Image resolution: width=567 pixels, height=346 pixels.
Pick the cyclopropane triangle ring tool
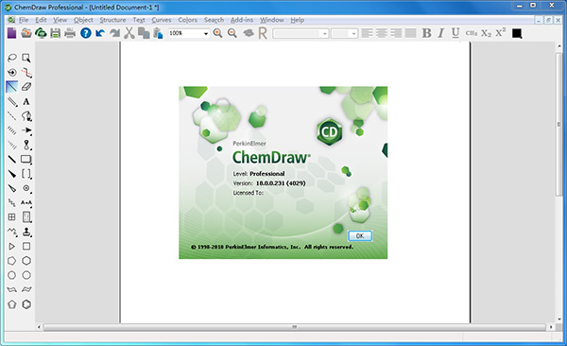coord(12,246)
